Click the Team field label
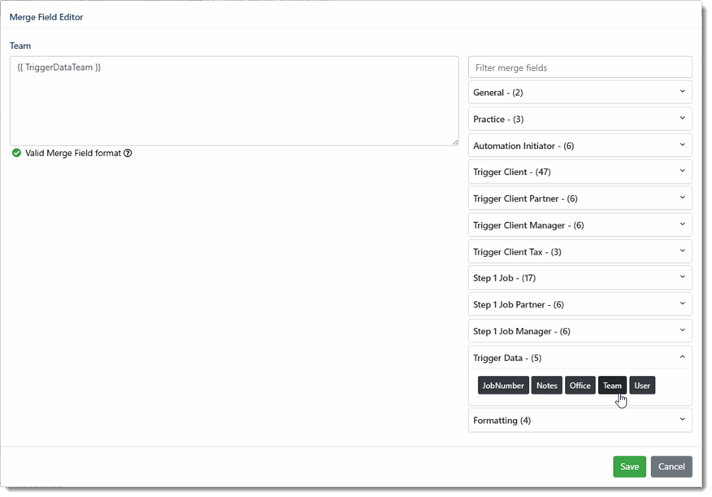Image resolution: width=712 pixels, height=497 pixels. [20, 46]
